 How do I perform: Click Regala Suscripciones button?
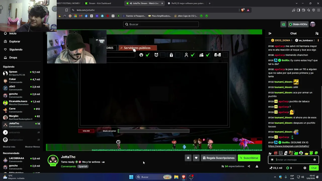point(219,158)
